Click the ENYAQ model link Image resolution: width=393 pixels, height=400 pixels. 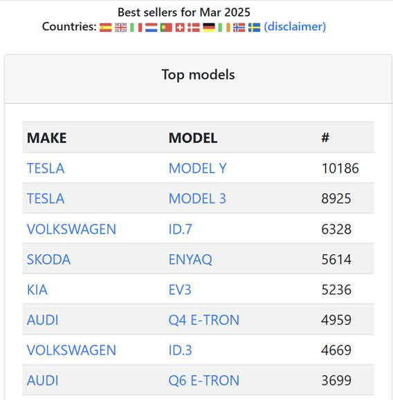190,260
